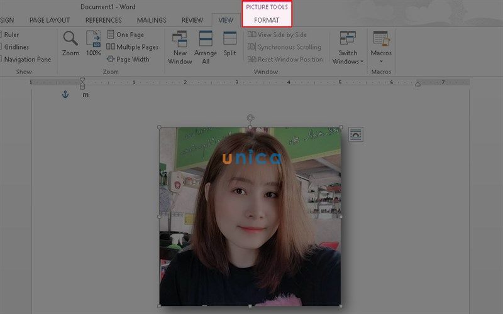Click Reset Window Position
Screen dimensions: 503x314
(x=285, y=59)
